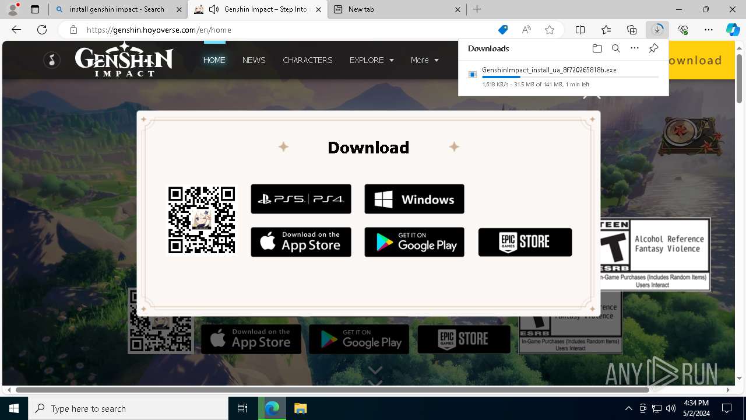Screen dimensions: 746x420
Task: Click the Windows download button
Action: click(x=414, y=199)
